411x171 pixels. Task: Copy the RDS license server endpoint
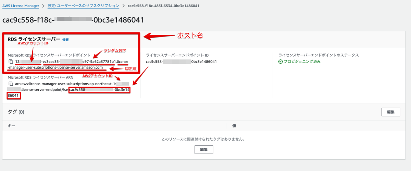11,62
